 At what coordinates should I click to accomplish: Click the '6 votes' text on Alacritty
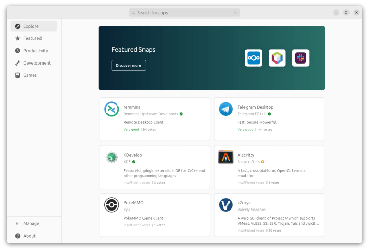(274, 183)
